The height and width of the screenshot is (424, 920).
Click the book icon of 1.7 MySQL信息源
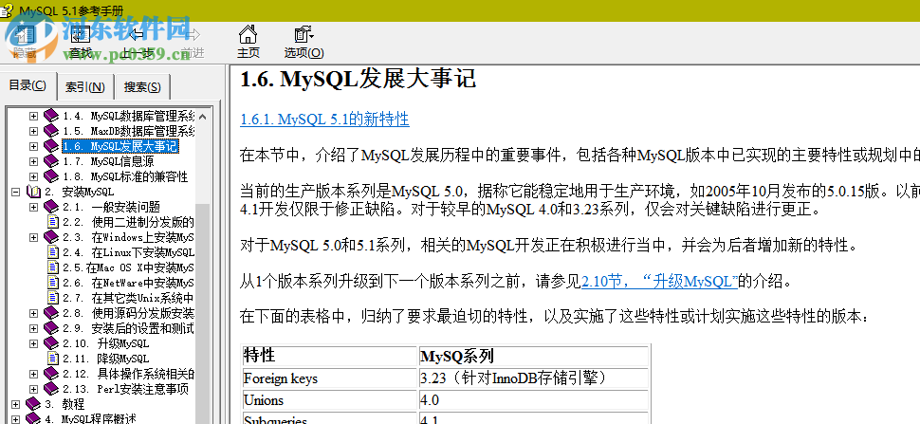point(51,161)
